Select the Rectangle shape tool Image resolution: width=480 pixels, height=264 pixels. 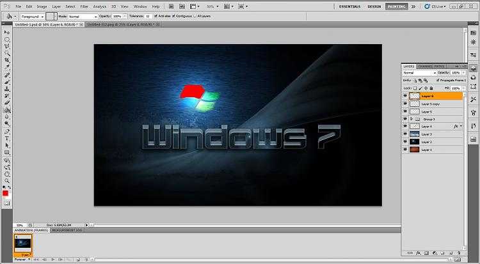click(x=7, y=152)
